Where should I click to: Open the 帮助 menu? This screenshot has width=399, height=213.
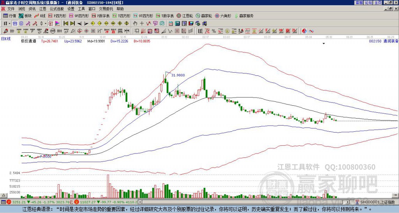point(120,9)
